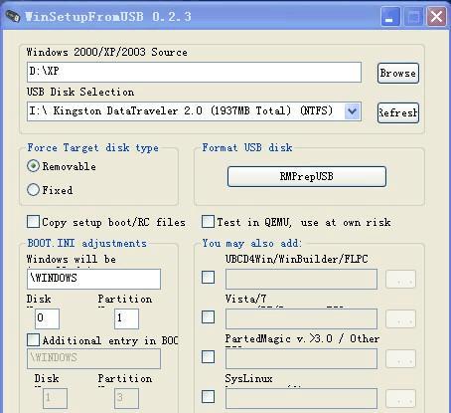Viewport: 451px width, 413px height.
Task: Click the WinSetupFromUSB title bar app icon
Action: pyautogui.click(x=13, y=16)
